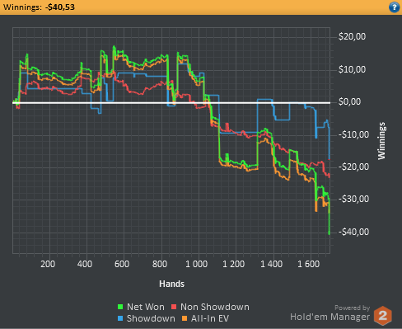Click the 200 hands axis label
Screen dimensions: 402x329
(48, 264)
